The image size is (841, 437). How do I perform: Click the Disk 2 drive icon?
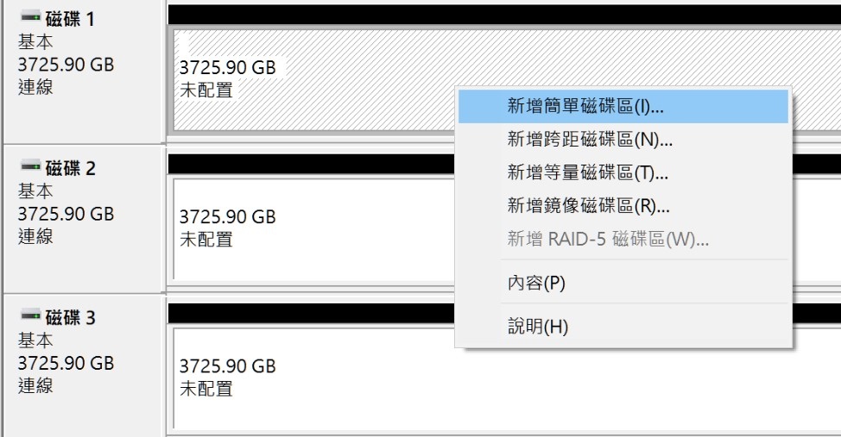[30, 165]
